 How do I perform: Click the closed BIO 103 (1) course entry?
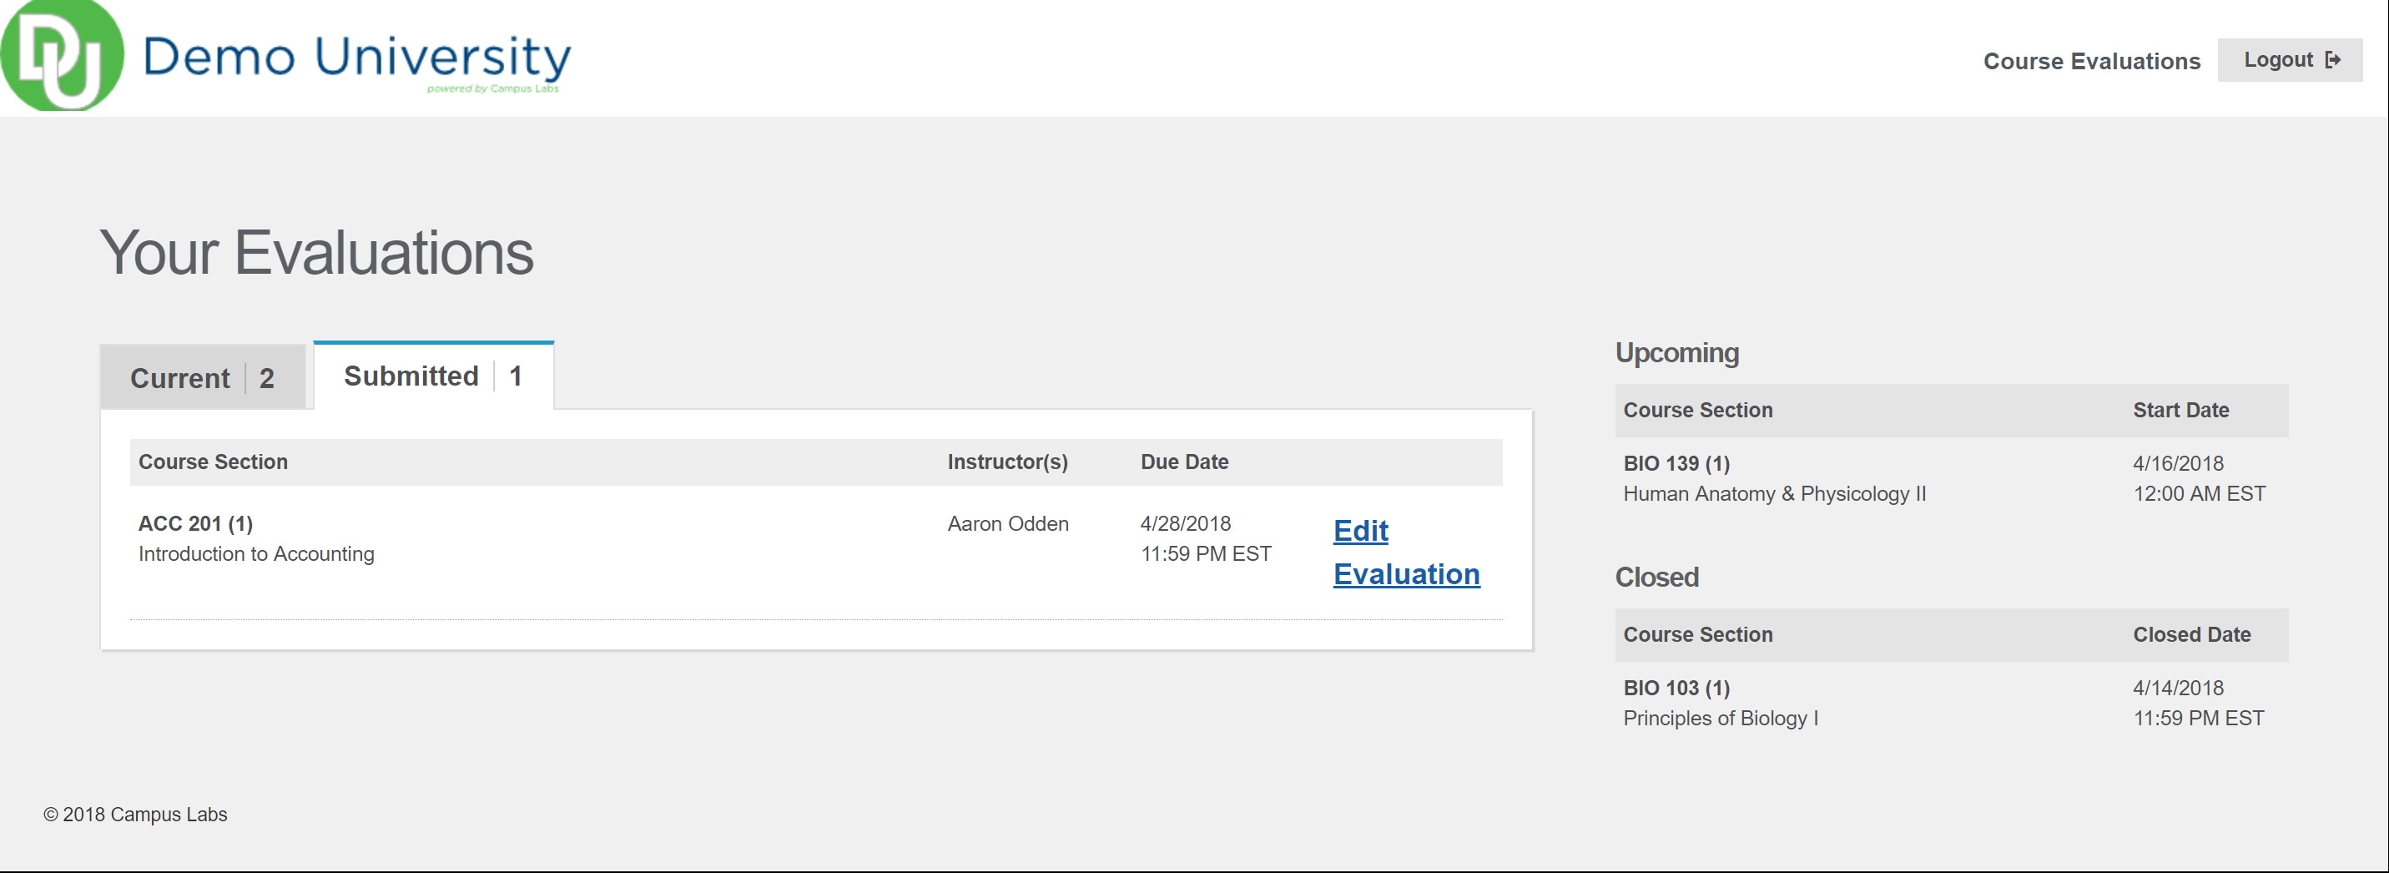point(1675,688)
